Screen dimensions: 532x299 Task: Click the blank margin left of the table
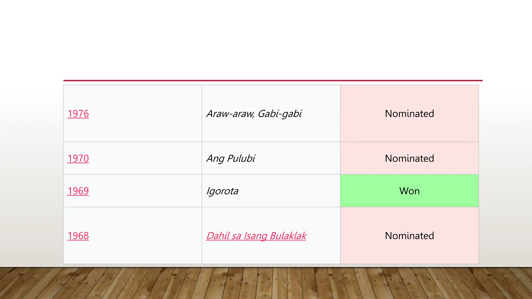point(31,174)
